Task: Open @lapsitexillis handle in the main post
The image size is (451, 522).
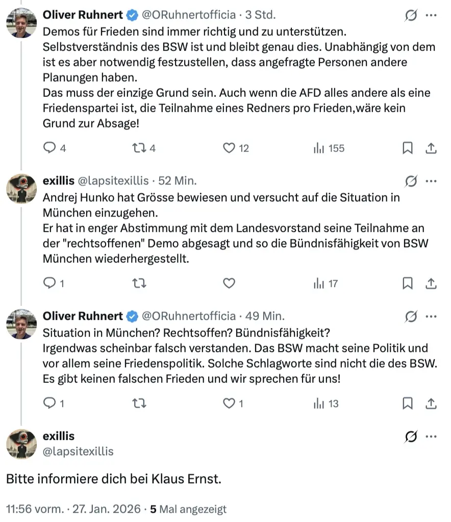Action: (78, 452)
